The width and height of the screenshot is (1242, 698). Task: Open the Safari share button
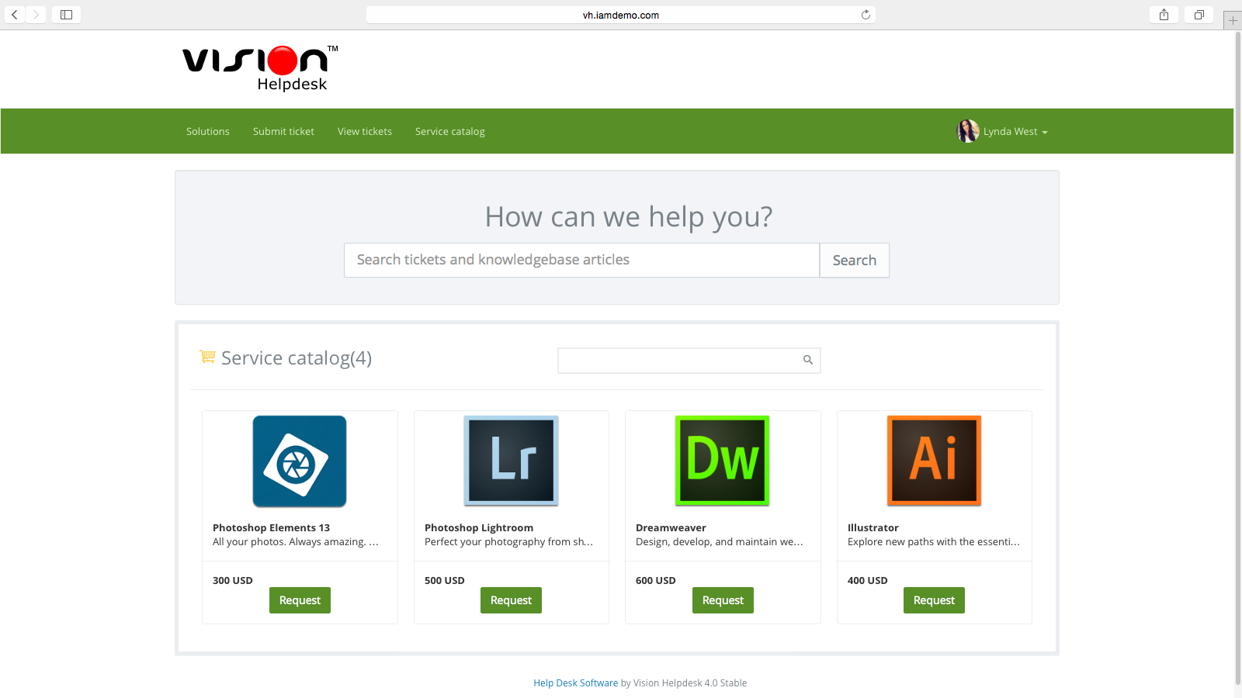(x=1164, y=15)
